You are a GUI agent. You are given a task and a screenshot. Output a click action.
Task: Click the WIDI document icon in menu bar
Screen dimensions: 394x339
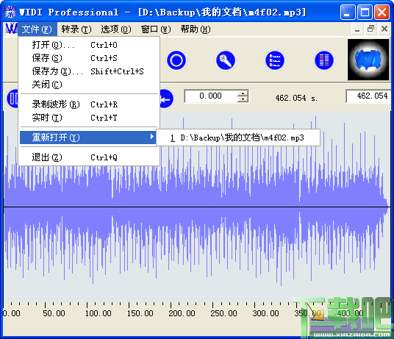click(12, 29)
